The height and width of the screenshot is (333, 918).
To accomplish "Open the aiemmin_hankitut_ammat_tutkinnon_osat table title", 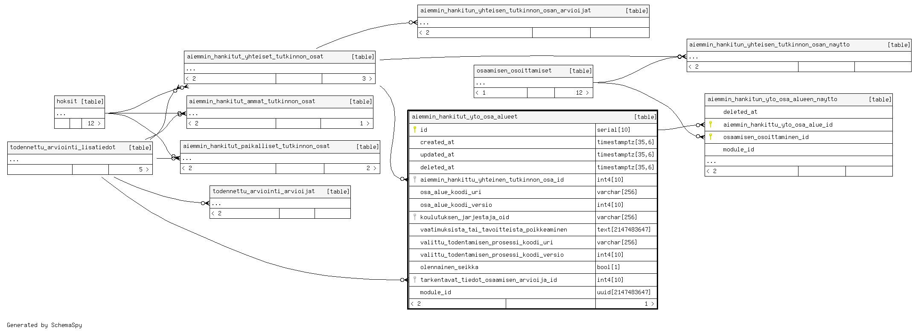I will click(x=252, y=101).
